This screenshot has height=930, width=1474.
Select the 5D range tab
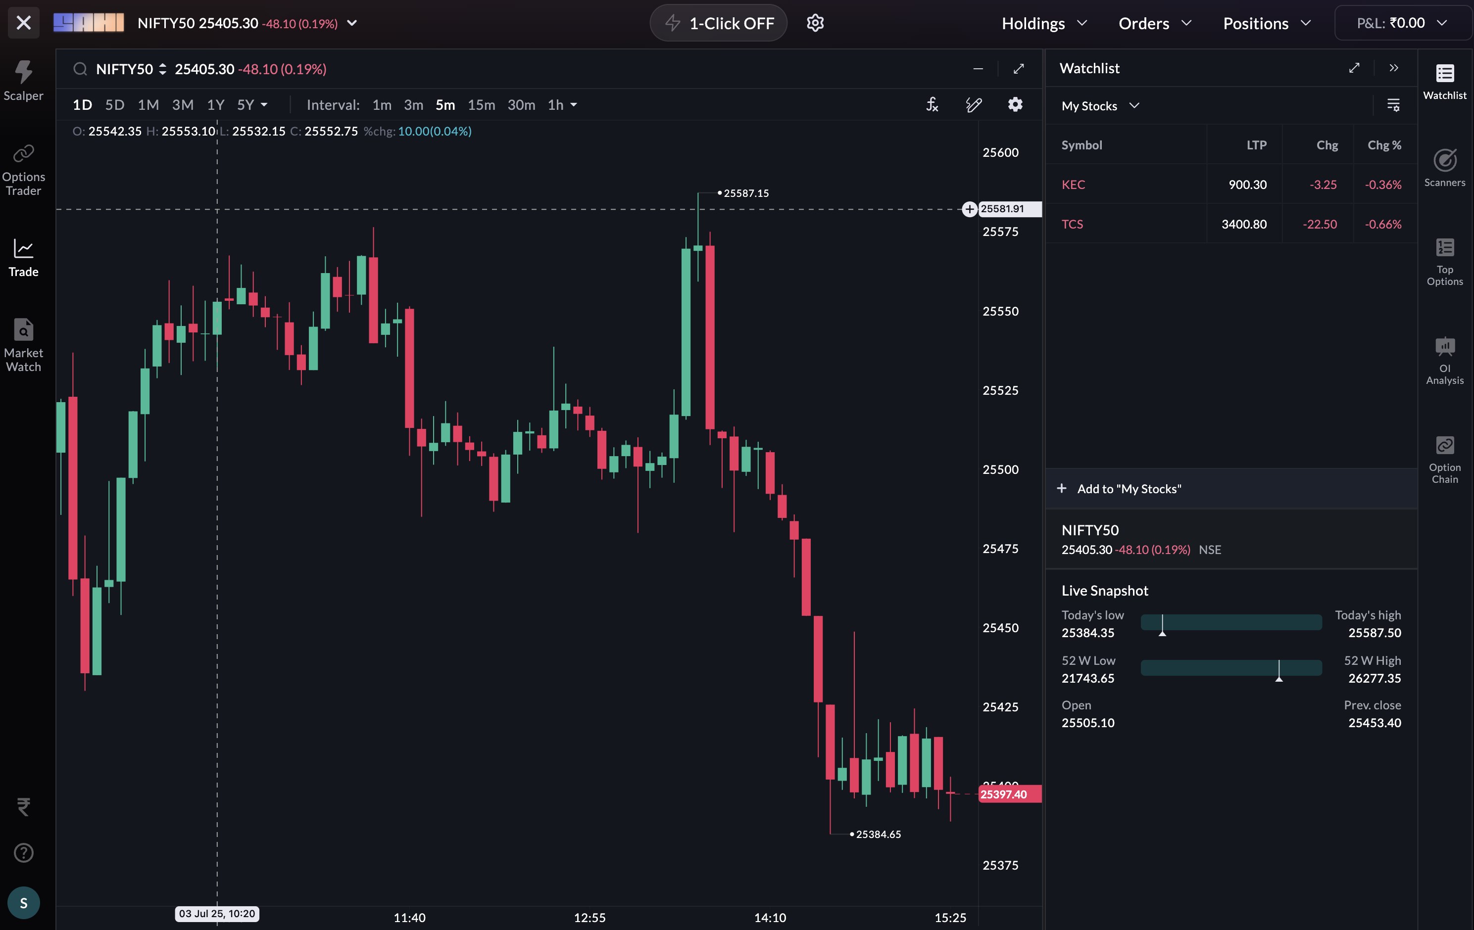click(114, 105)
